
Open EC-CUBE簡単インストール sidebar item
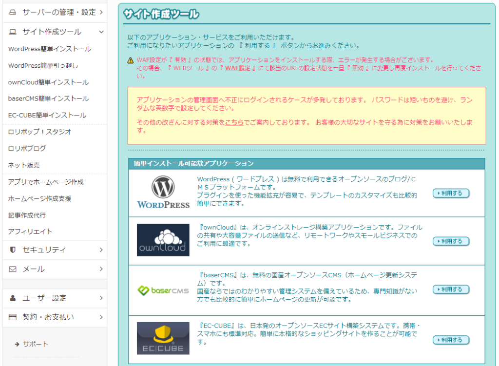[x=47, y=116]
